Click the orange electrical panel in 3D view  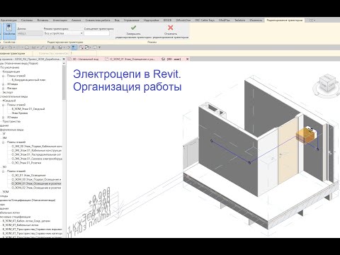pyautogui.click(x=306, y=136)
